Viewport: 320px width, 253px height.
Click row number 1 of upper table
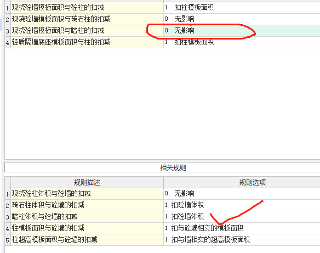point(8,8)
